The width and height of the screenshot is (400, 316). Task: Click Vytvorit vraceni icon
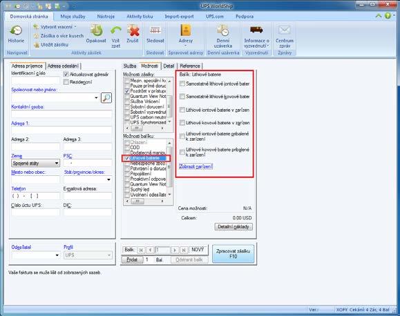coord(36,27)
